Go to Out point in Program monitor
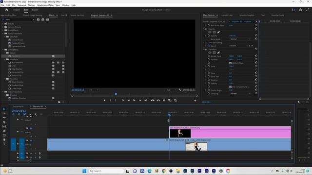The width and height of the screenshot is (312, 175). click(x=146, y=101)
